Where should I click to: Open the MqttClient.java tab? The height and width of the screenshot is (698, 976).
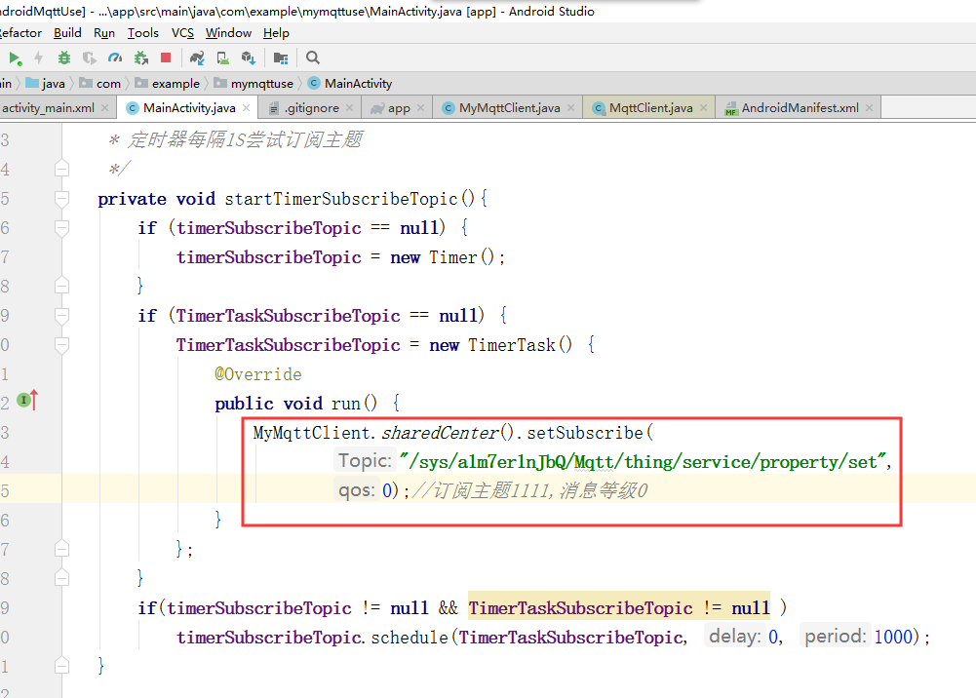point(650,107)
